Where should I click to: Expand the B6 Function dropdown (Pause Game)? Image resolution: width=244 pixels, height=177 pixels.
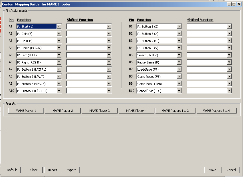pos(179,62)
